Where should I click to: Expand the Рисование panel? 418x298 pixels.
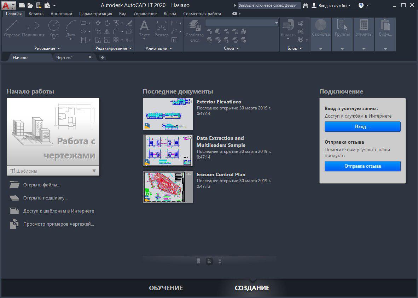(x=47, y=48)
